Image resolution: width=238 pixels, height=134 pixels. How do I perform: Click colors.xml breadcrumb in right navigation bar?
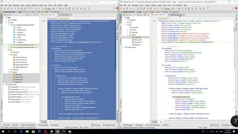(174, 12)
